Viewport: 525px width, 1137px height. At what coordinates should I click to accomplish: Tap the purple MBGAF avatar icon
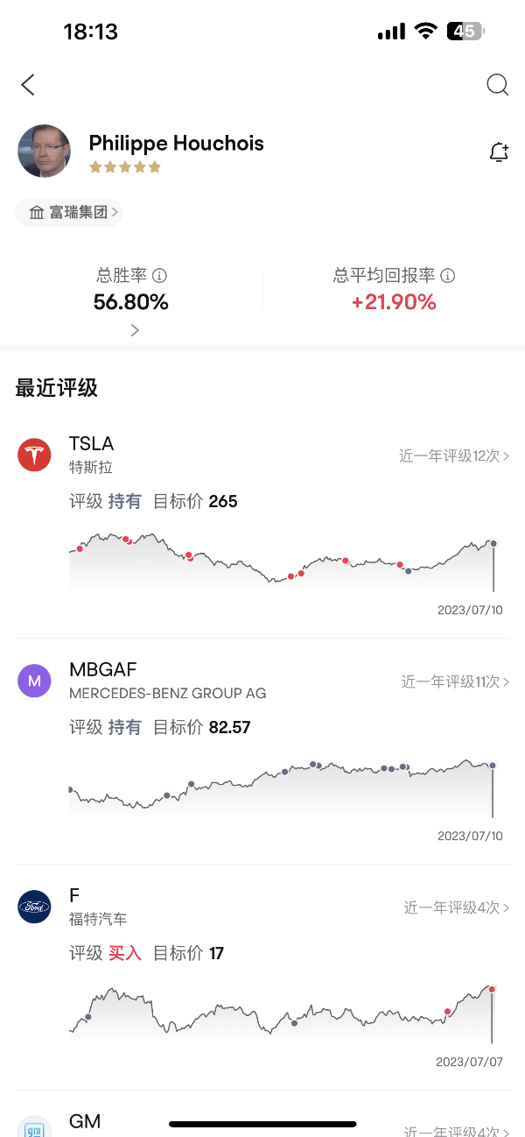[x=34, y=681]
